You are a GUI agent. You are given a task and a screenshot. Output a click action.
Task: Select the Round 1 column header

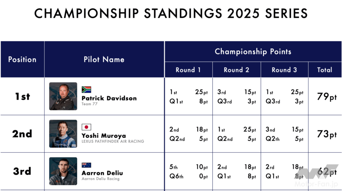188,70
